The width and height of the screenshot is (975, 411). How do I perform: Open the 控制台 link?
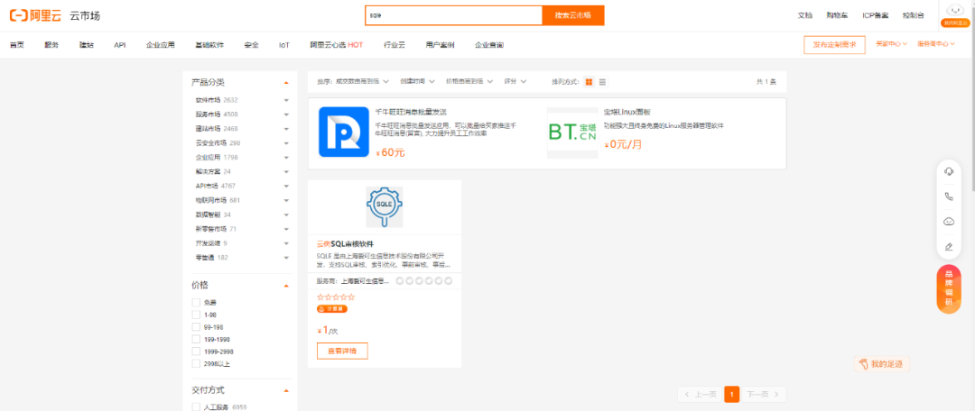(913, 15)
